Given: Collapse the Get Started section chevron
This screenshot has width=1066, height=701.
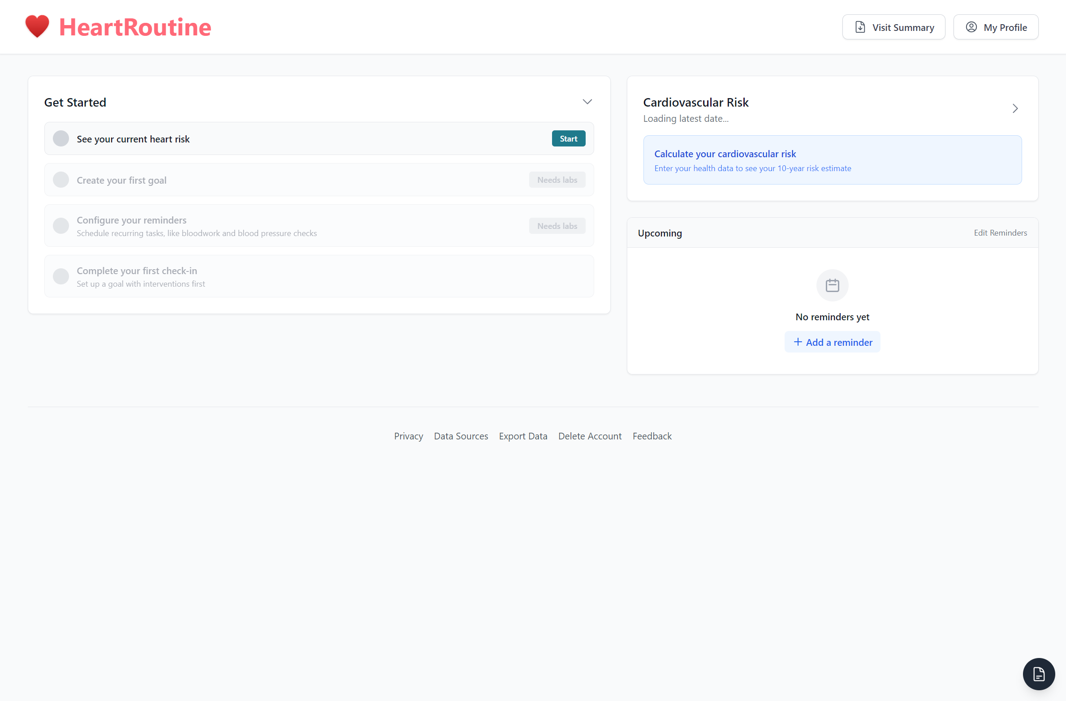Looking at the screenshot, I should coord(587,102).
